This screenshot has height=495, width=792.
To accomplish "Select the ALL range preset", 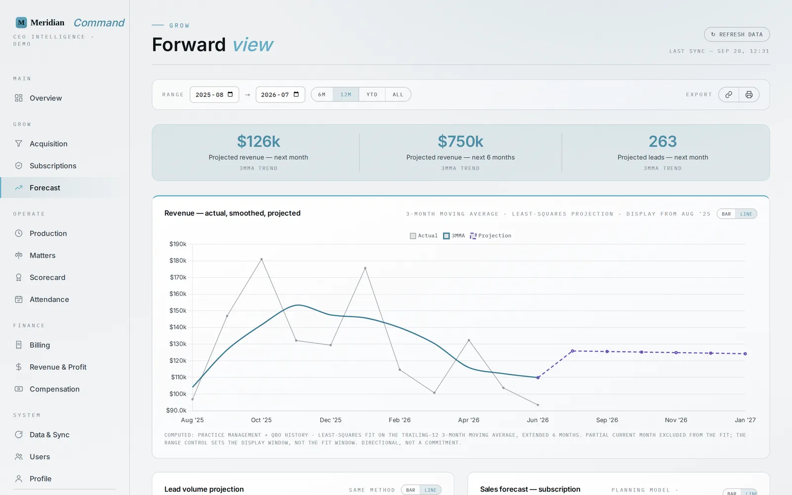I will pyautogui.click(x=398, y=95).
